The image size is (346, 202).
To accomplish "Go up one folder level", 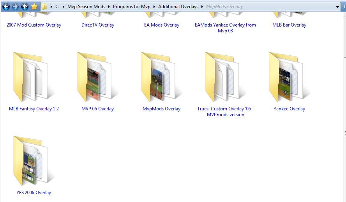I will [25, 7].
